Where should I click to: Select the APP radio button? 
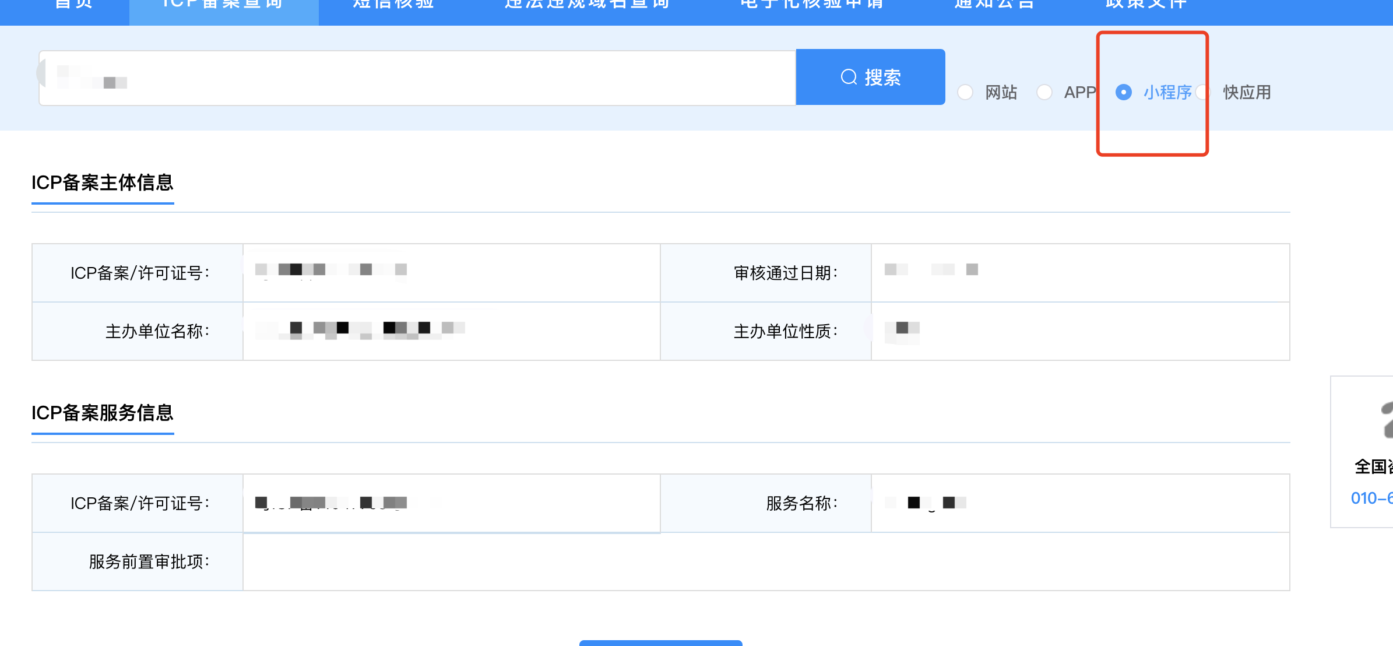pos(1044,92)
